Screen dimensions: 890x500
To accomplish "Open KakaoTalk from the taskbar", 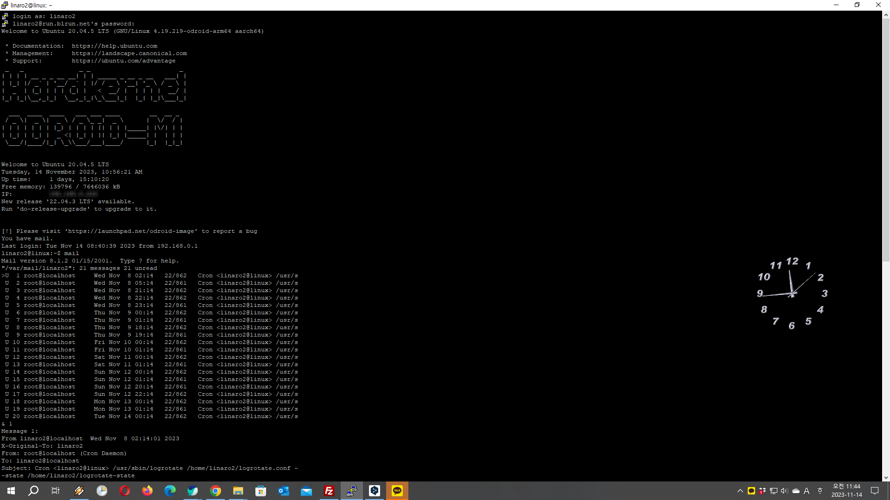I will (x=397, y=491).
